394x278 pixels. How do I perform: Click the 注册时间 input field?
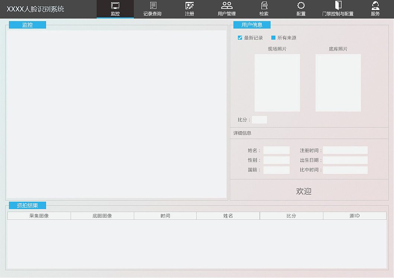tap(345, 150)
